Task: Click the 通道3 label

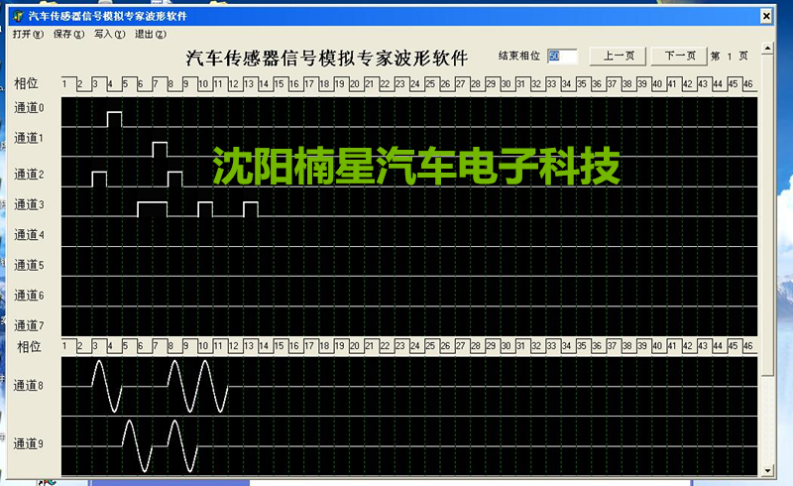Action: click(x=29, y=205)
